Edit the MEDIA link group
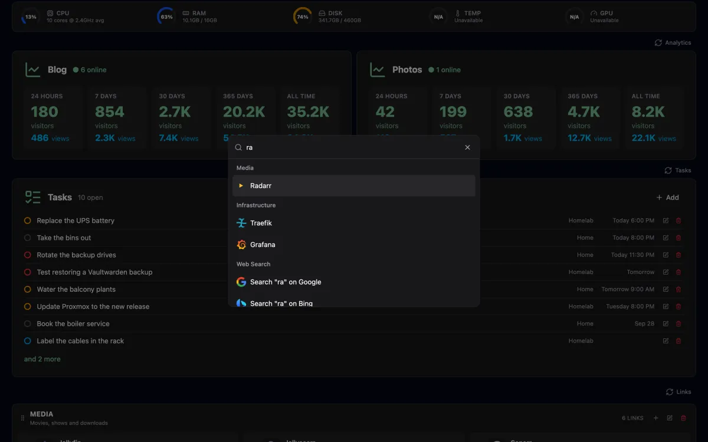708x442 pixels. 670,418
